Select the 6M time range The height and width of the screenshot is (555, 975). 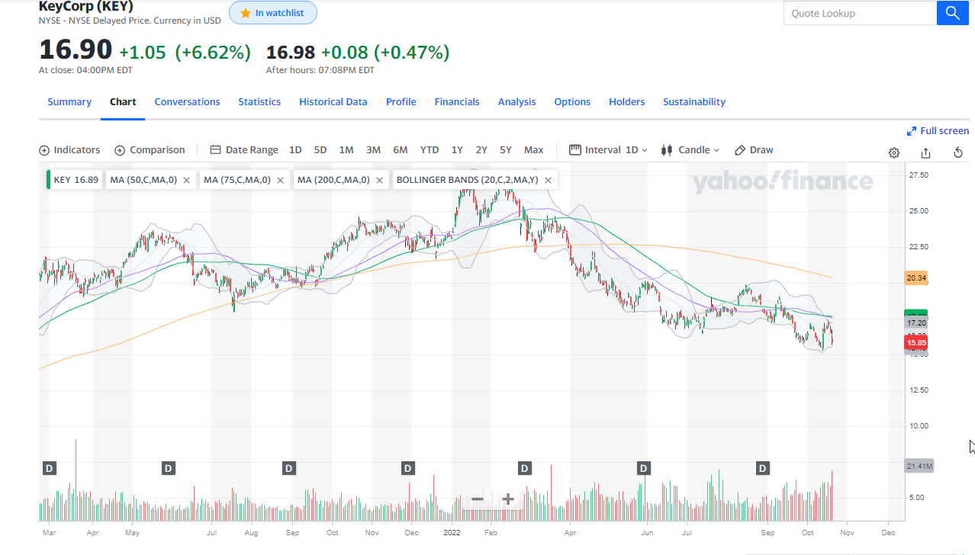click(x=400, y=150)
